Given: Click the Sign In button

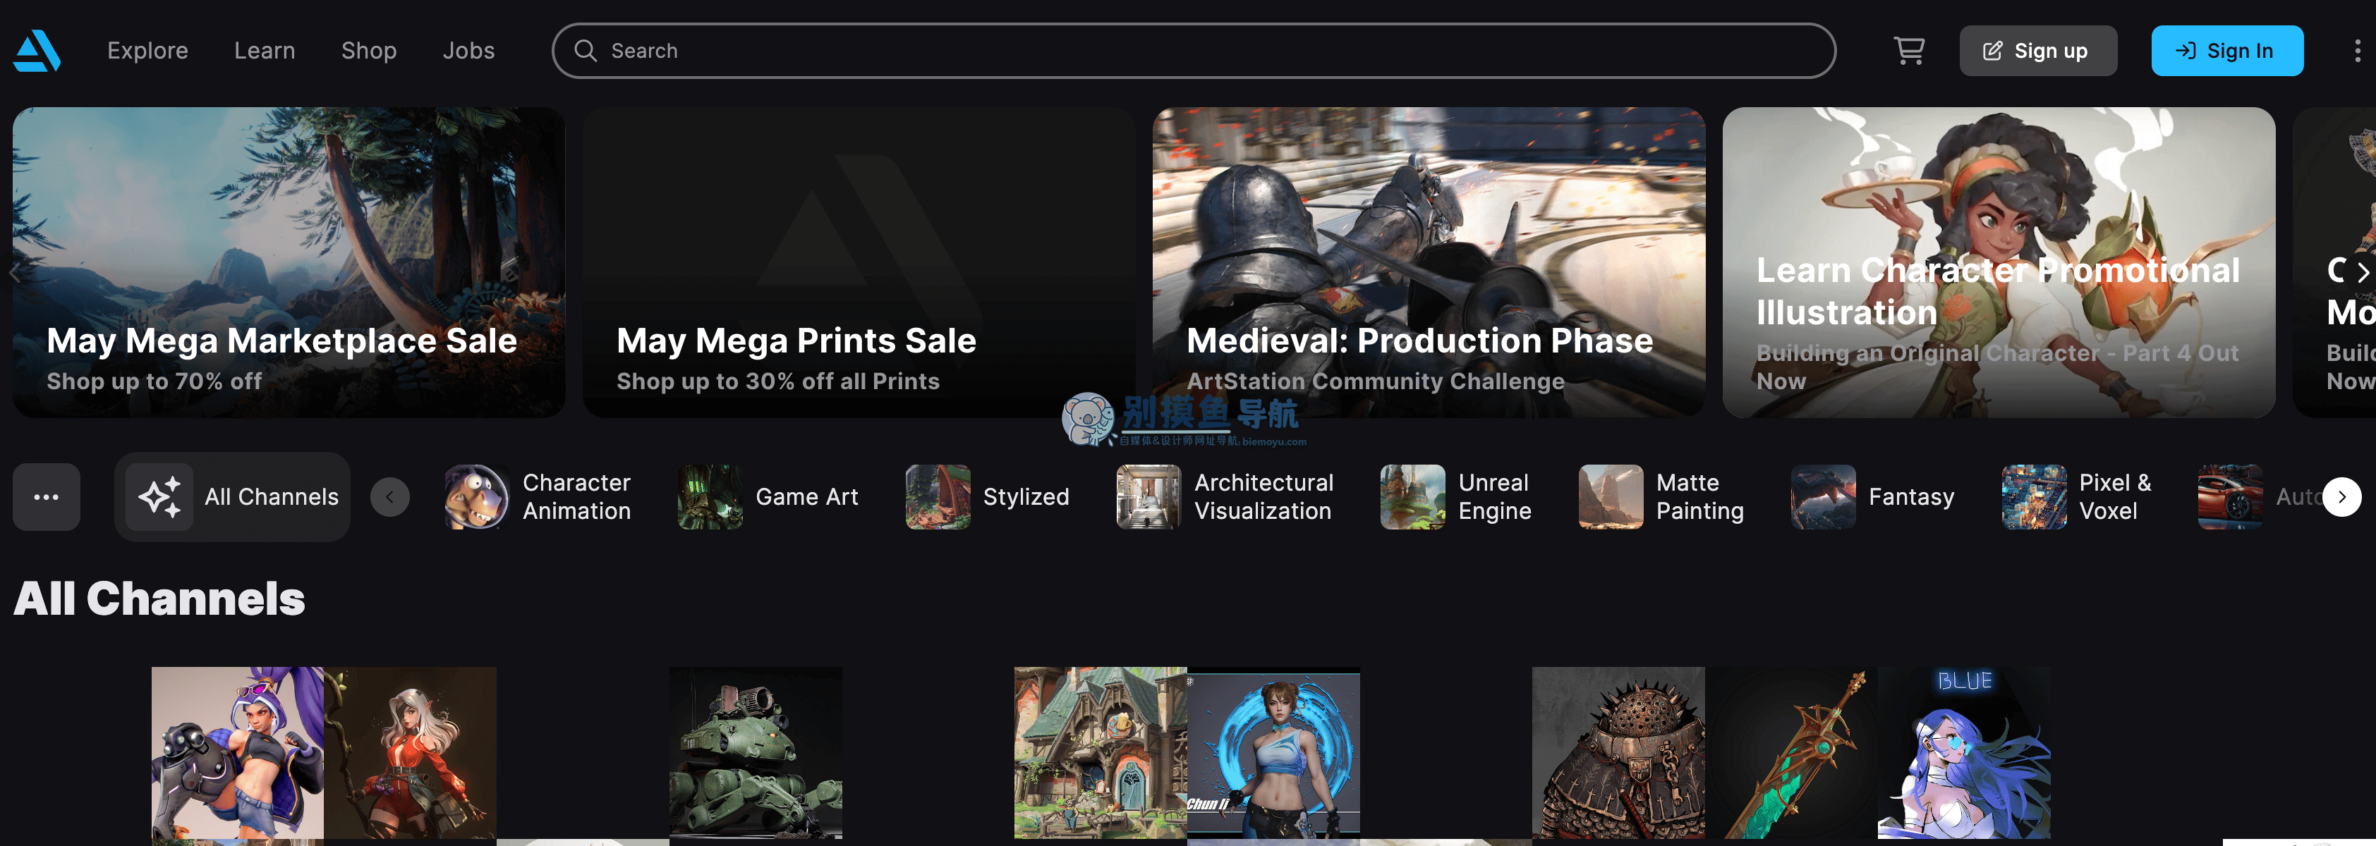Looking at the screenshot, I should tap(2226, 51).
